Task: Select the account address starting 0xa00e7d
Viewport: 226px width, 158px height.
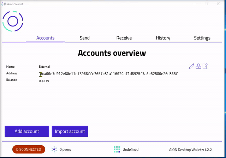Action: 108,74
